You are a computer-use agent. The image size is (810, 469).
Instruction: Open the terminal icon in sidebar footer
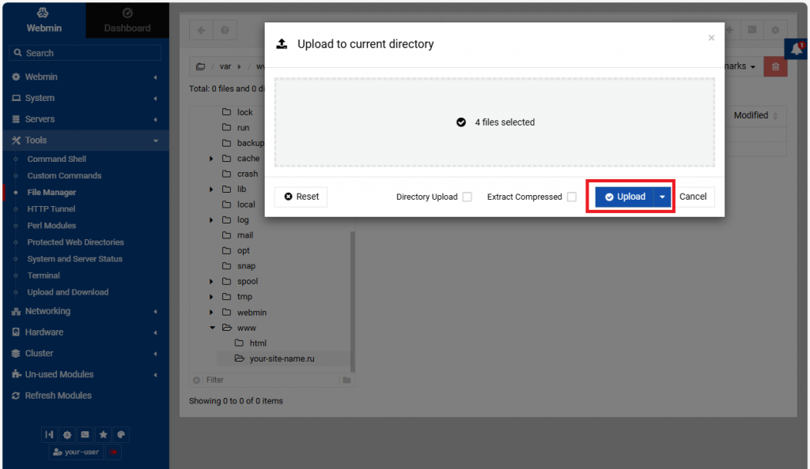click(85, 435)
